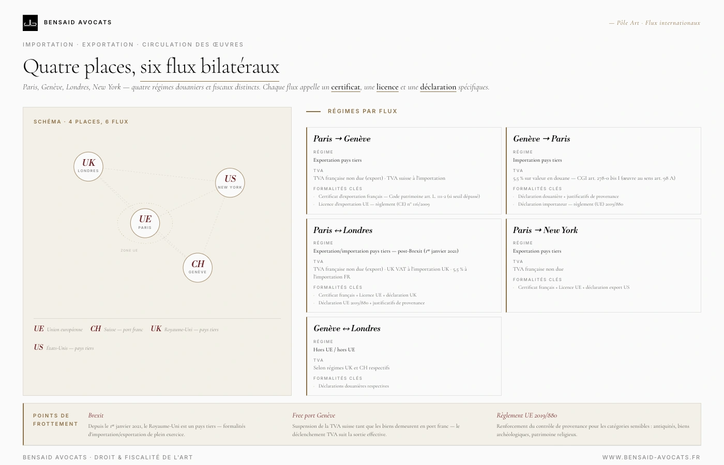
Task: Click the UE Union européenne legend item
Action: coord(58,329)
